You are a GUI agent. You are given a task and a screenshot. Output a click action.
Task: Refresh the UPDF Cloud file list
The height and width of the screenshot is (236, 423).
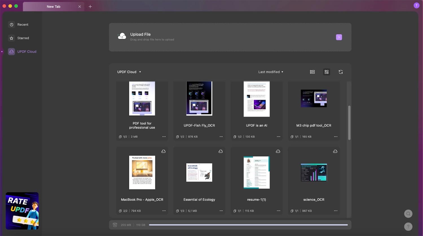click(x=341, y=72)
